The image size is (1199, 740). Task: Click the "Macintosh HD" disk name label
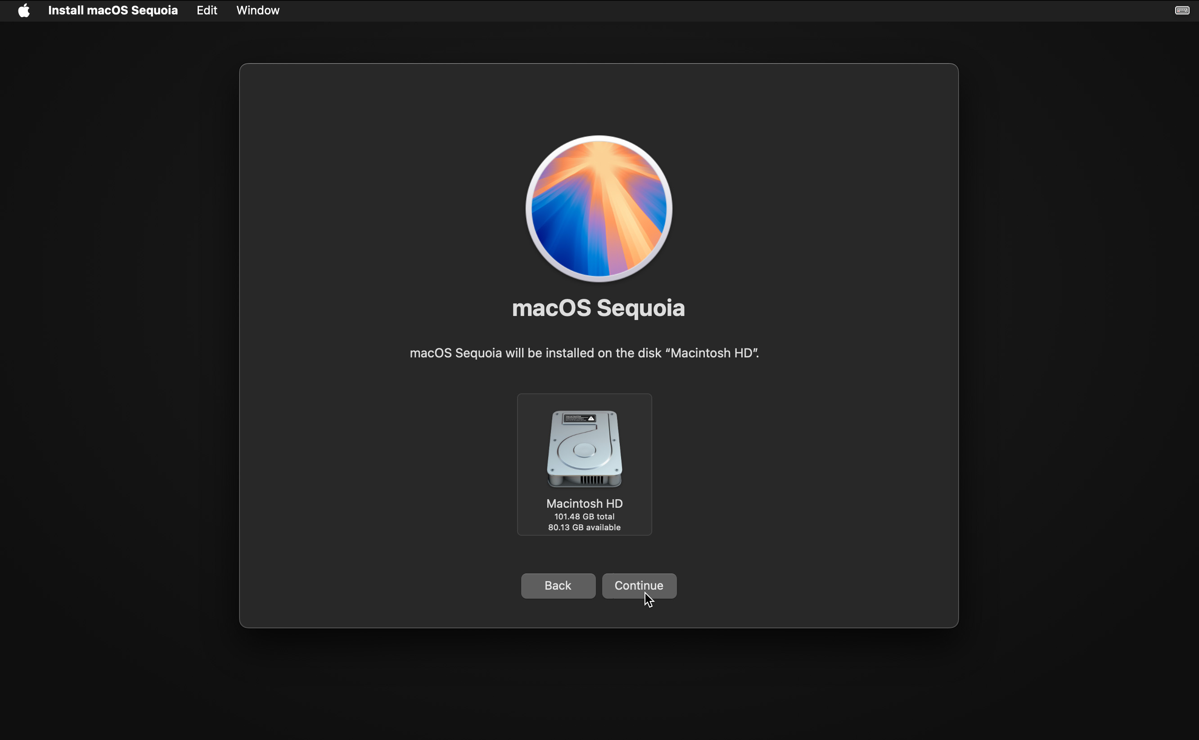[x=584, y=504]
